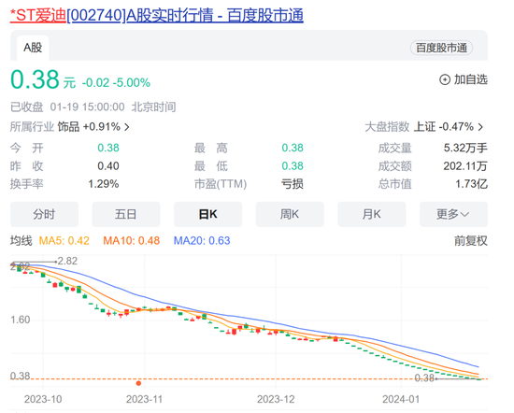Click the 百度股市通 badge button
514x413 pixels.
[x=441, y=48]
